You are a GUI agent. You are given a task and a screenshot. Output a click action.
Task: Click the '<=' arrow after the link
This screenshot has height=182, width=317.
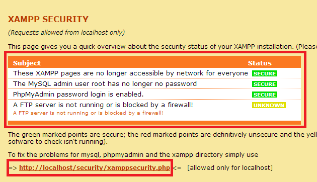pos(177,168)
